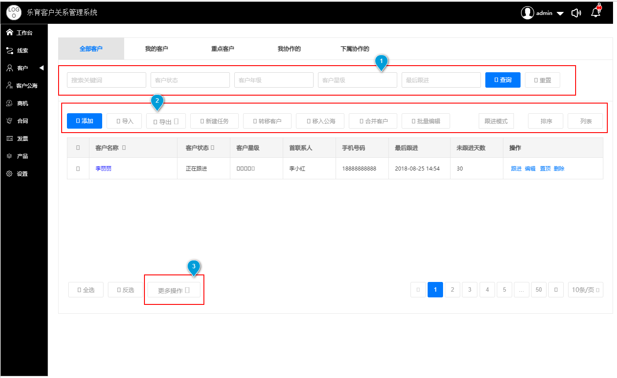Viewport: 617px width, 378px height.
Task: Select page 2 in pagination
Action: tap(452, 290)
